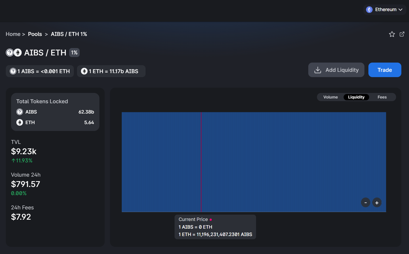Click the Ethereum logo in network selector
The image size is (409, 254).
(x=369, y=10)
